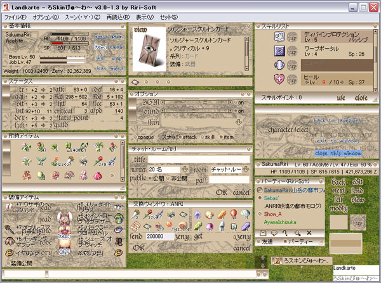Click the glasses icon in the equipment panel
The height and width of the screenshot is (283, 381).
point(119,207)
